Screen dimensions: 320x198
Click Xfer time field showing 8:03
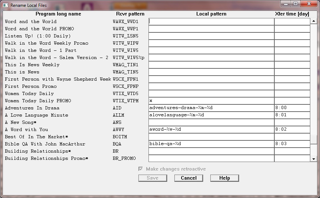[x=292, y=144]
